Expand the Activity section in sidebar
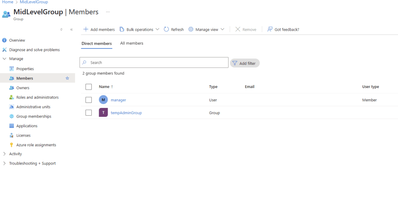The image size is (398, 220). coord(16,154)
